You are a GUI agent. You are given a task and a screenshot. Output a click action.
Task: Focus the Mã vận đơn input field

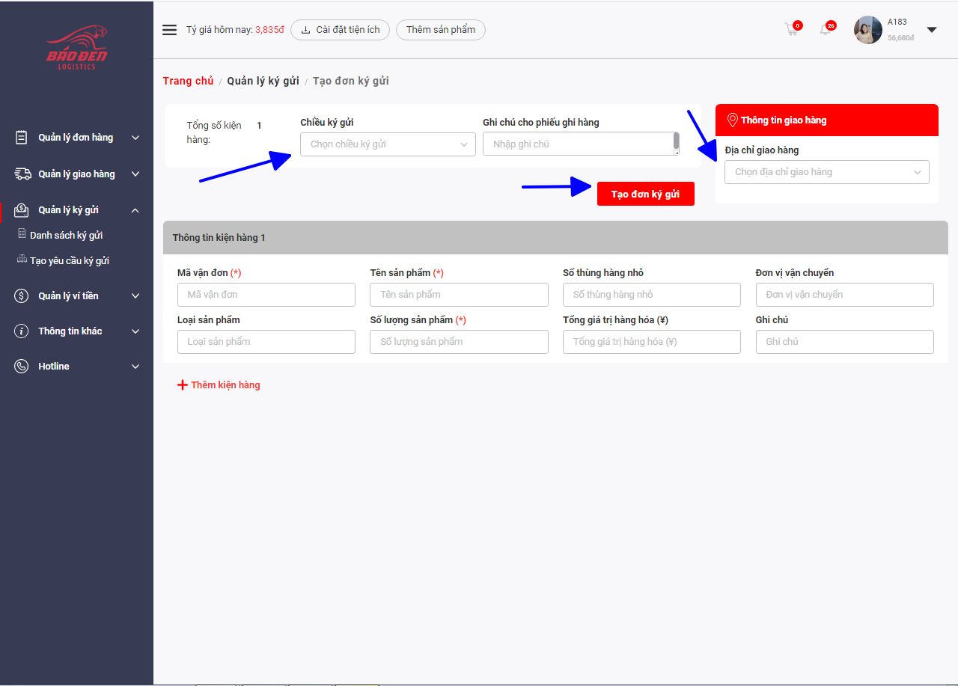266,295
